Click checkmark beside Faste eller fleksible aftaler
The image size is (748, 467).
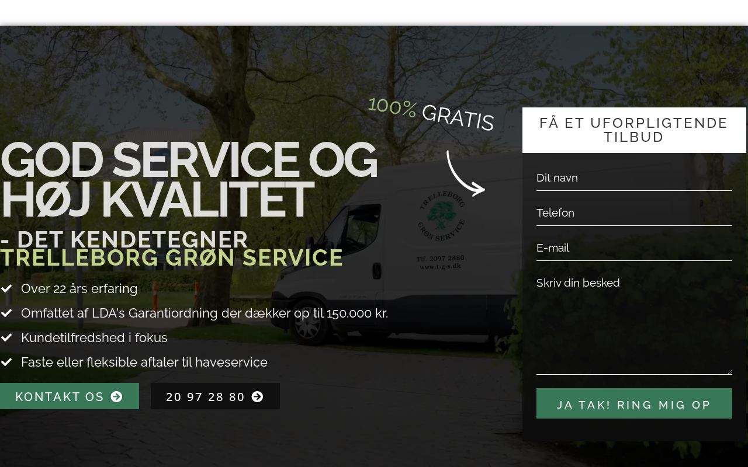pos(6,362)
